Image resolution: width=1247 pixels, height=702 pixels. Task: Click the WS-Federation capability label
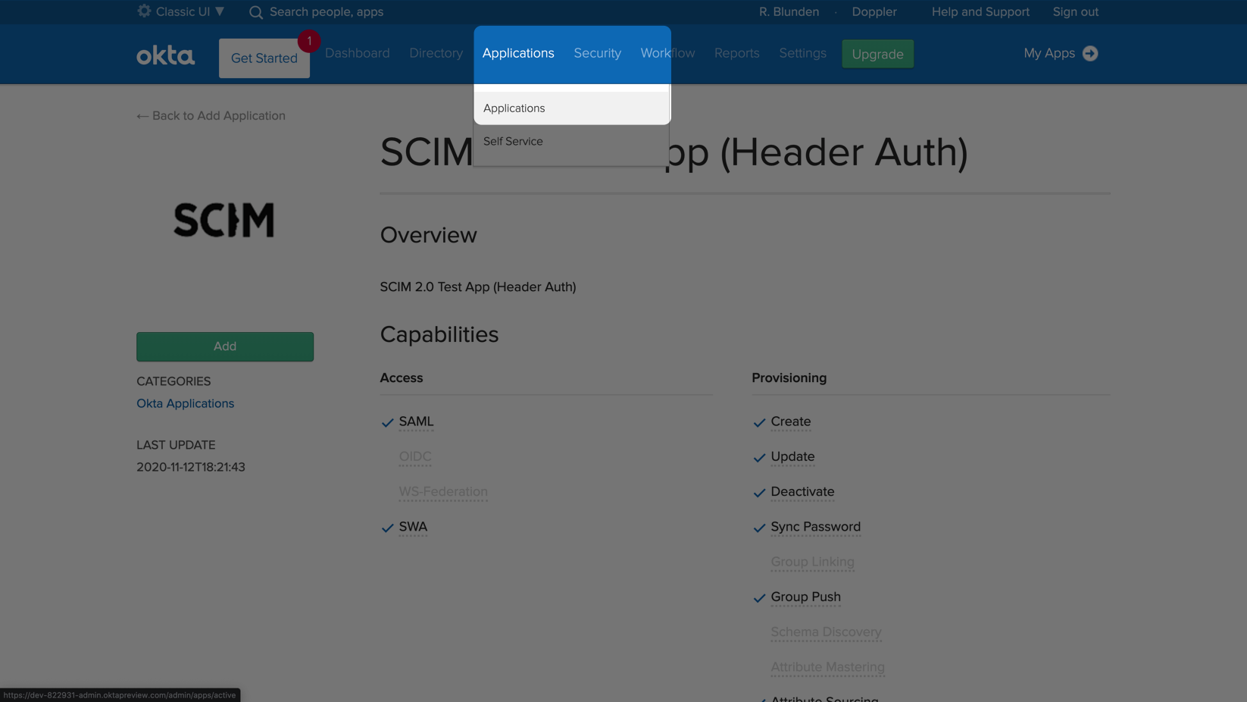point(443,491)
